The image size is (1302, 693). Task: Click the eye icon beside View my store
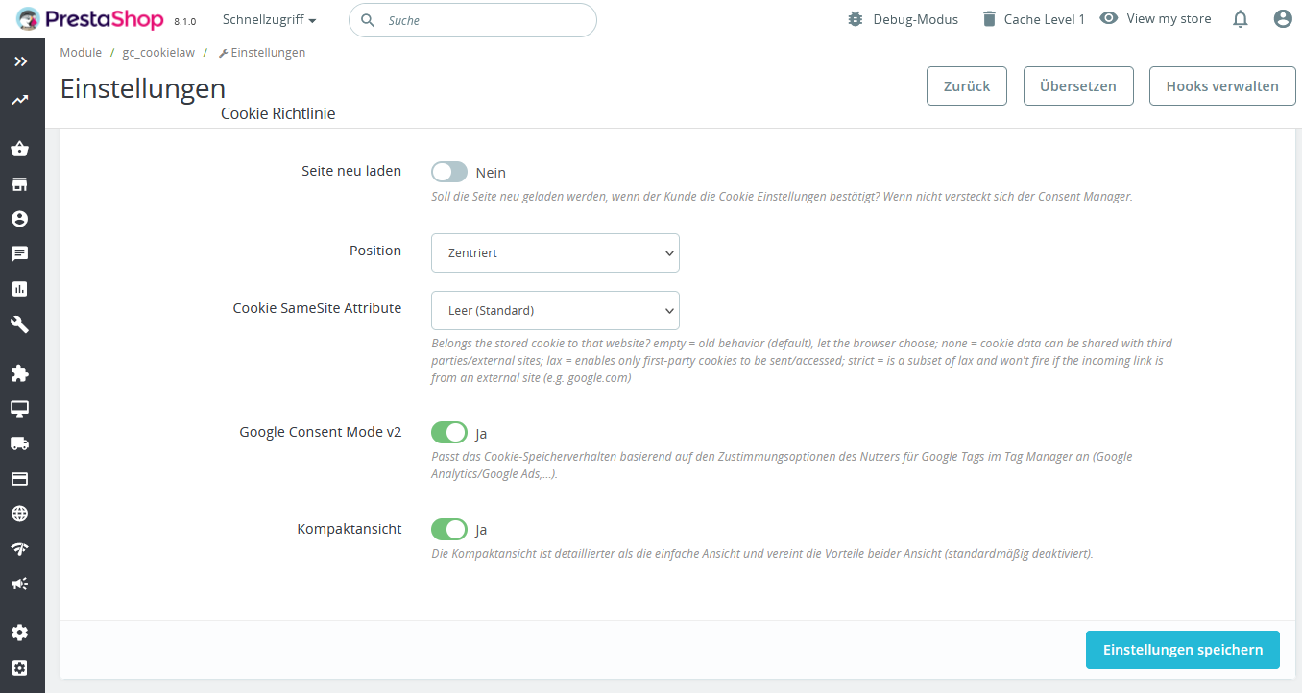[1109, 18]
